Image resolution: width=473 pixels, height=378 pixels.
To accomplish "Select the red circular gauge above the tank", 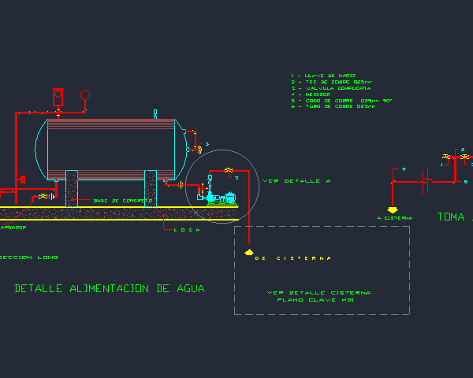I will (85, 95).
